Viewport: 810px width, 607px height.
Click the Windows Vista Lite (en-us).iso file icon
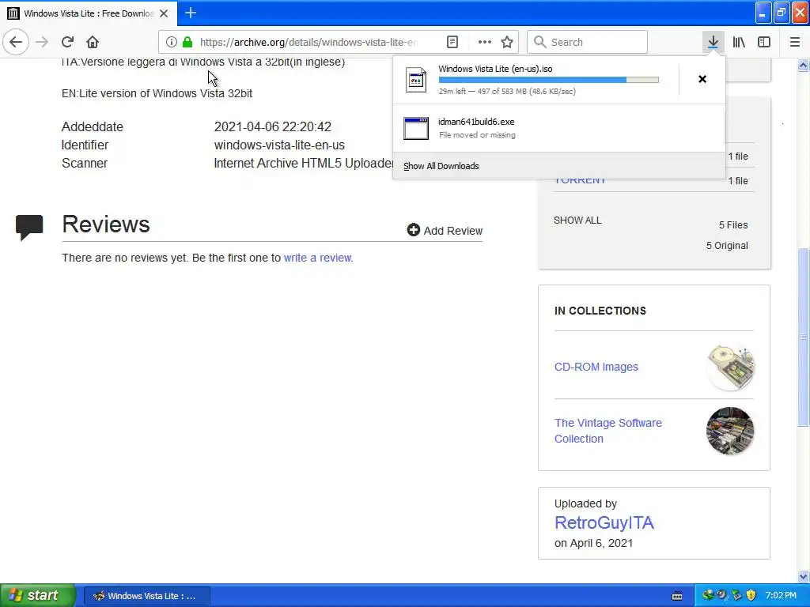416,80
